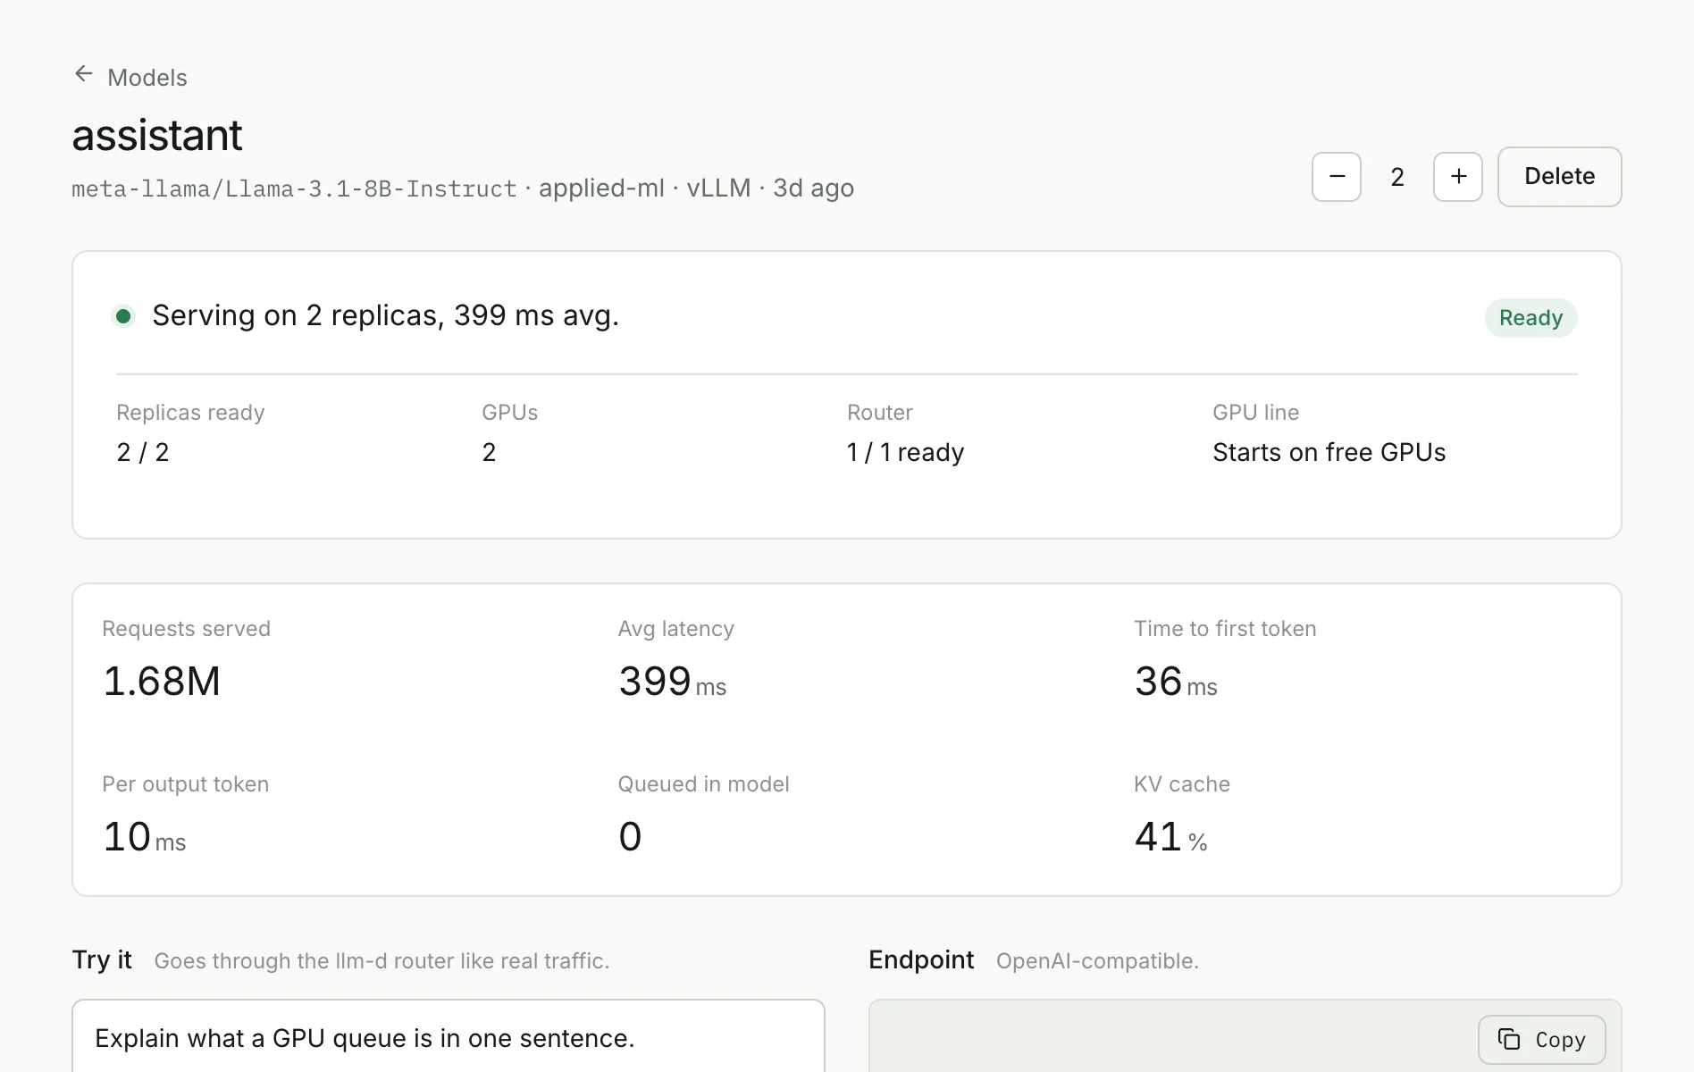Copy the endpoint snippet
The width and height of the screenshot is (1694, 1072).
(1542, 1040)
